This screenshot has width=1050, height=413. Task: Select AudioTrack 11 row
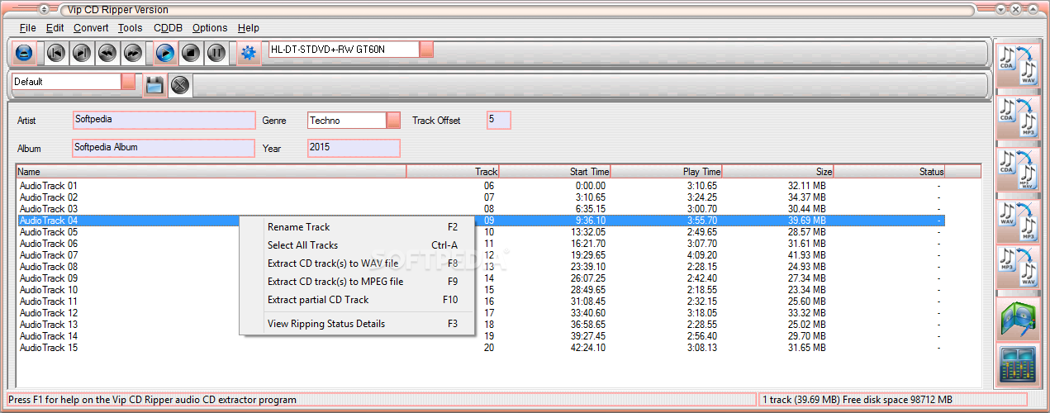(x=481, y=301)
